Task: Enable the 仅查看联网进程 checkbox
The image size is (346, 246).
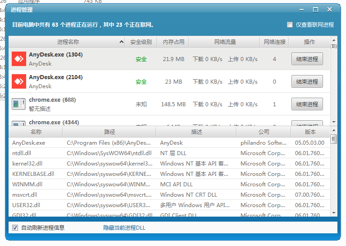Action: [x=290, y=24]
